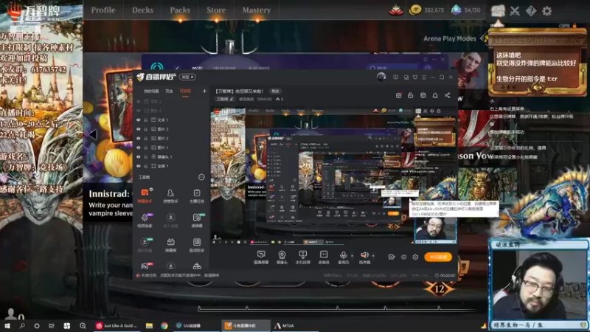The height and width of the screenshot is (332, 590).
Task: Edit the 万智牌 category tag
Action: [x=225, y=99]
